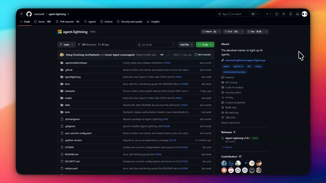Open the Agent Lightning v1.0.1 release
326x183 pixels.
tap(238, 138)
